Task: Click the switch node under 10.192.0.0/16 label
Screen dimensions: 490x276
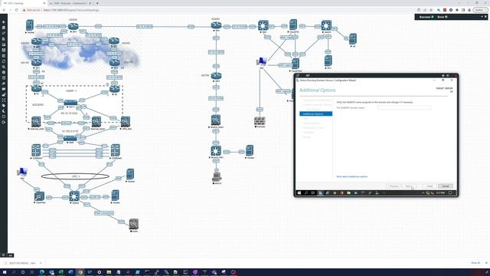Action: [x=70, y=138]
